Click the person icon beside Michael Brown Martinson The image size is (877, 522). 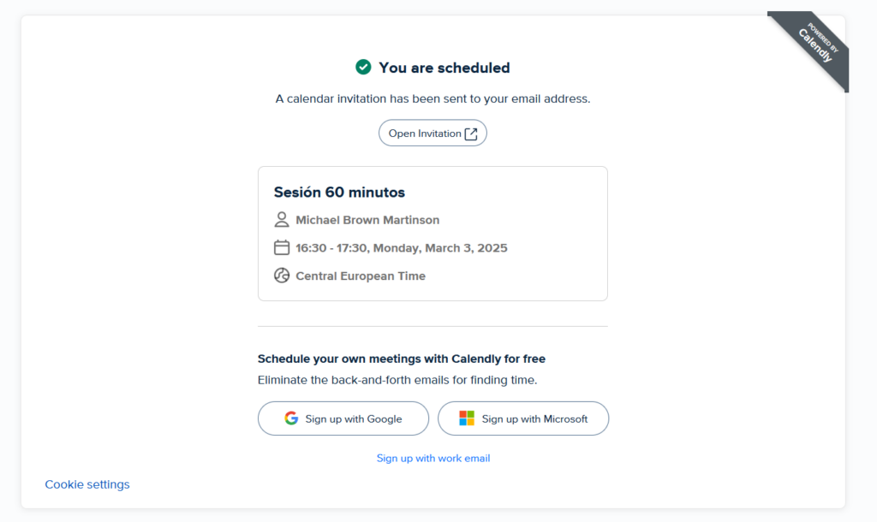(282, 220)
